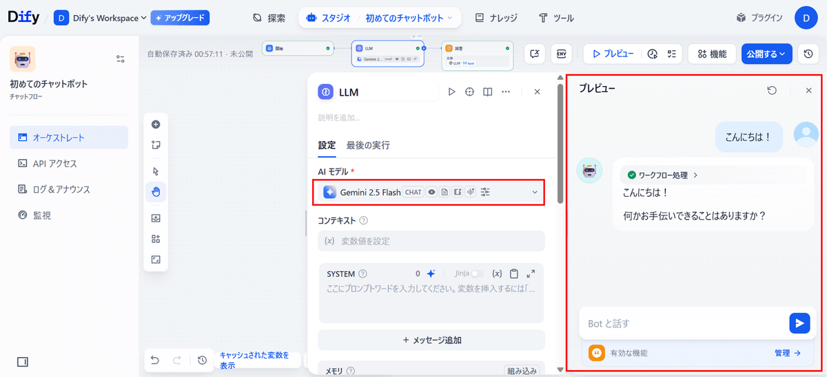The height and width of the screenshot is (377, 827).
Task: Select the 回答 answer node on canvas
Action: 478,55
